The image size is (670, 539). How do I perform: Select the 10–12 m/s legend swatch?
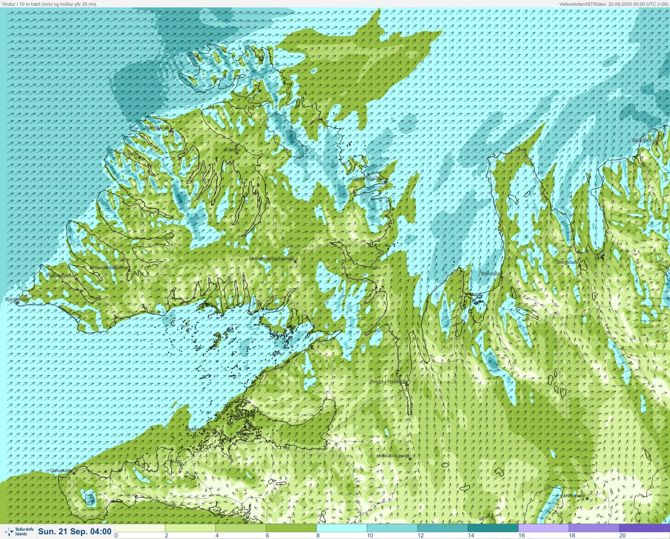392,528
